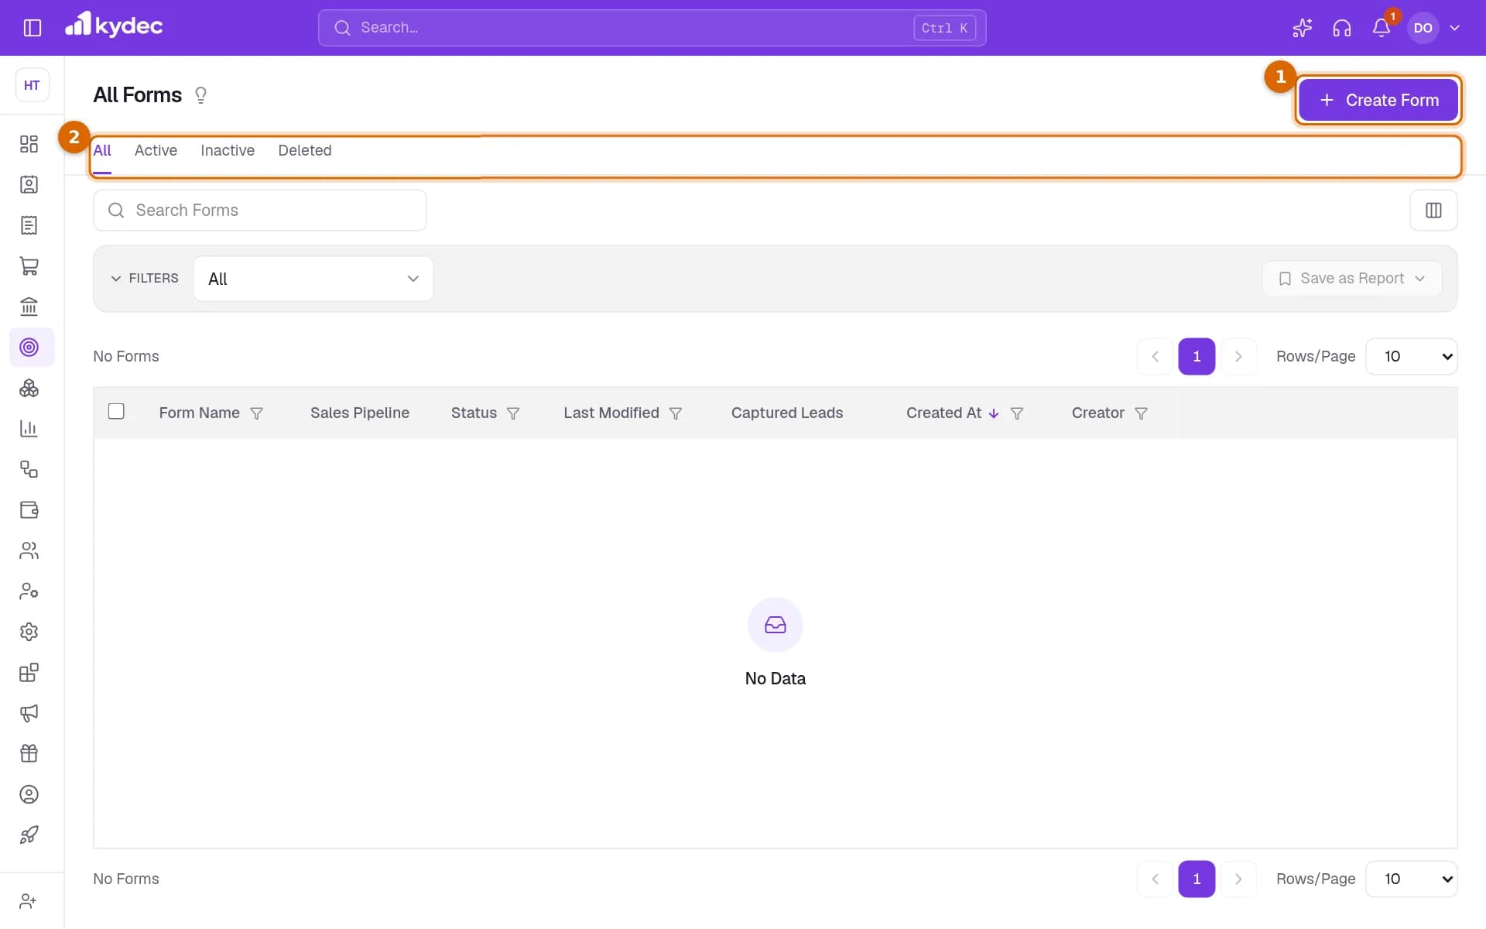Open the document list icon in sidebar

click(x=29, y=225)
